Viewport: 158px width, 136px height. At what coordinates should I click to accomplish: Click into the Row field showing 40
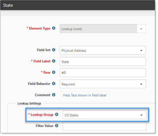pos(103,73)
